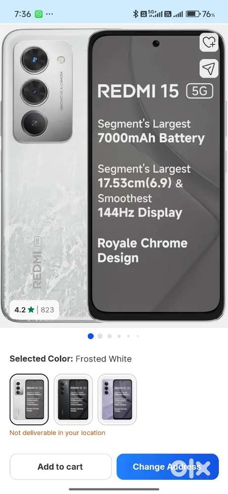Open the three-dot notification overflow
The height and width of the screenshot is (494, 228).
click(49, 14)
